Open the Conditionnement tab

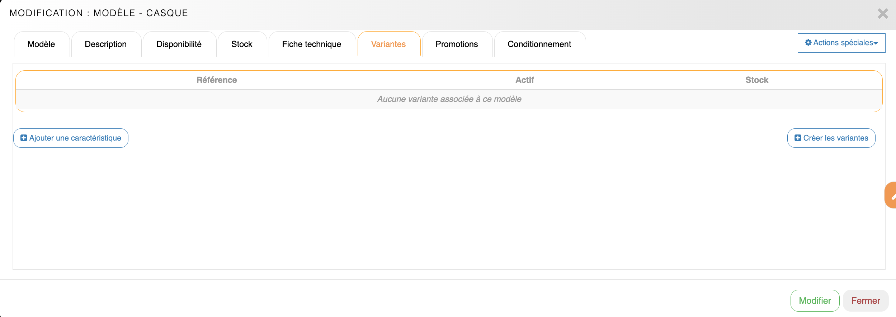pos(539,44)
